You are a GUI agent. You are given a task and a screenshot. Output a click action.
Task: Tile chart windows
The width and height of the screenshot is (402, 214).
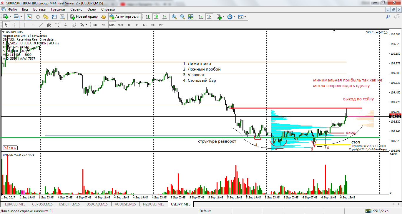coord(191,17)
